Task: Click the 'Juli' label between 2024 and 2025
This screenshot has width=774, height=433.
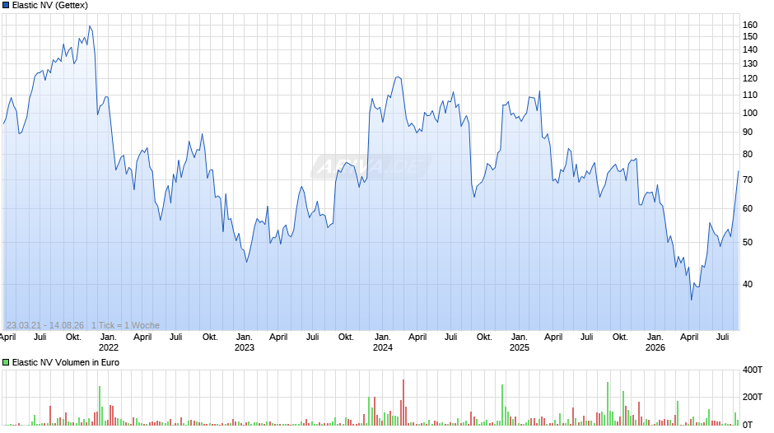Action: [x=450, y=338]
